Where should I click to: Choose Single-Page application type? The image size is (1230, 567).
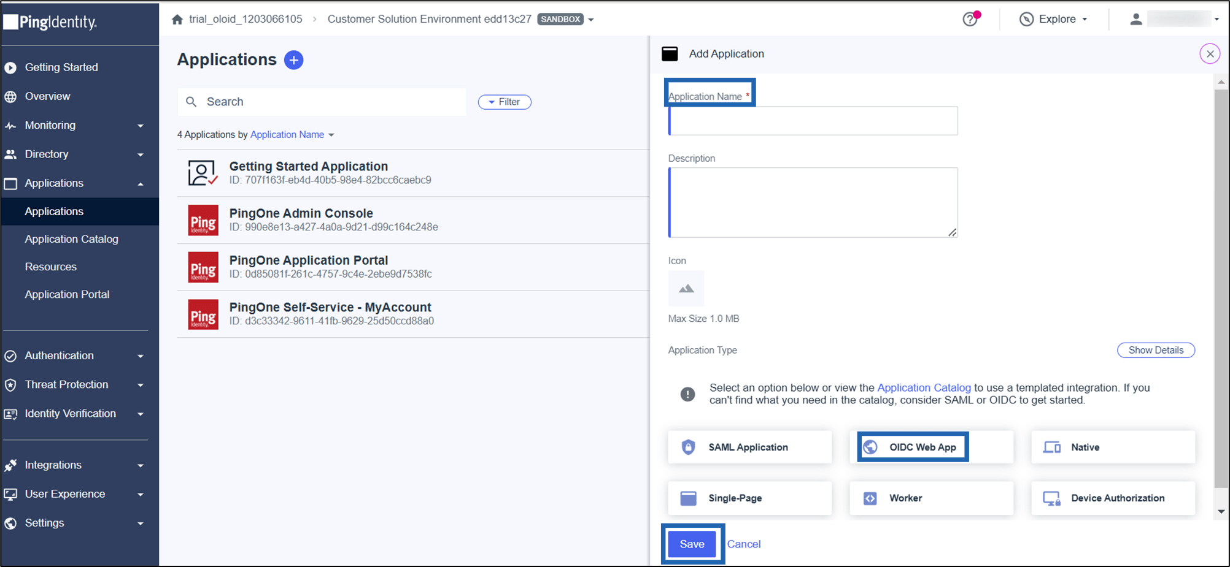pos(749,498)
